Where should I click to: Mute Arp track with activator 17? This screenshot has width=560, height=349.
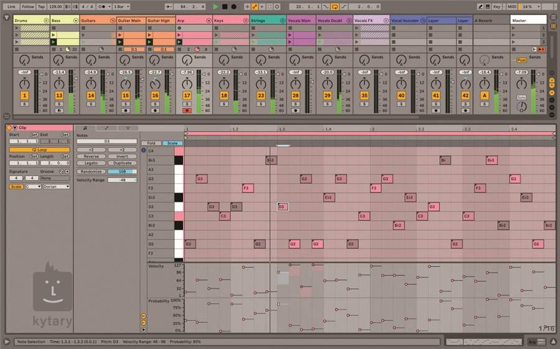point(187,96)
